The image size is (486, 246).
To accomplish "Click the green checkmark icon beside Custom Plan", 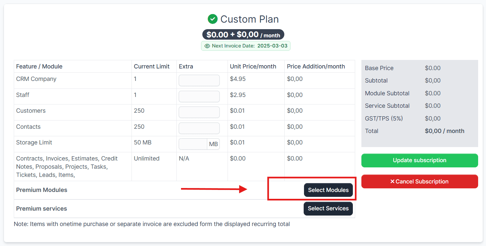I will (x=213, y=19).
